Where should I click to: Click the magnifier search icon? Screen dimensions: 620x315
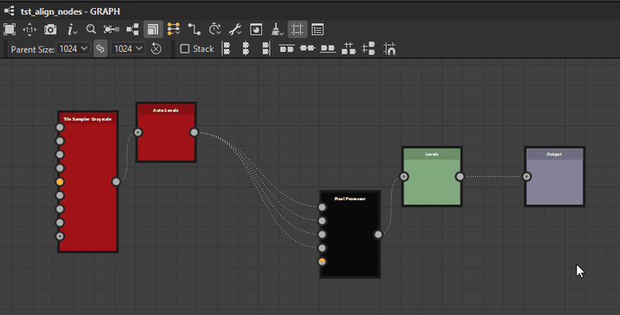click(91, 29)
